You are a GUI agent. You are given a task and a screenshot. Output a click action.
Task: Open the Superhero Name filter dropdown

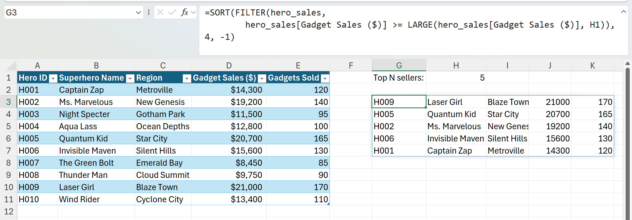130,79
